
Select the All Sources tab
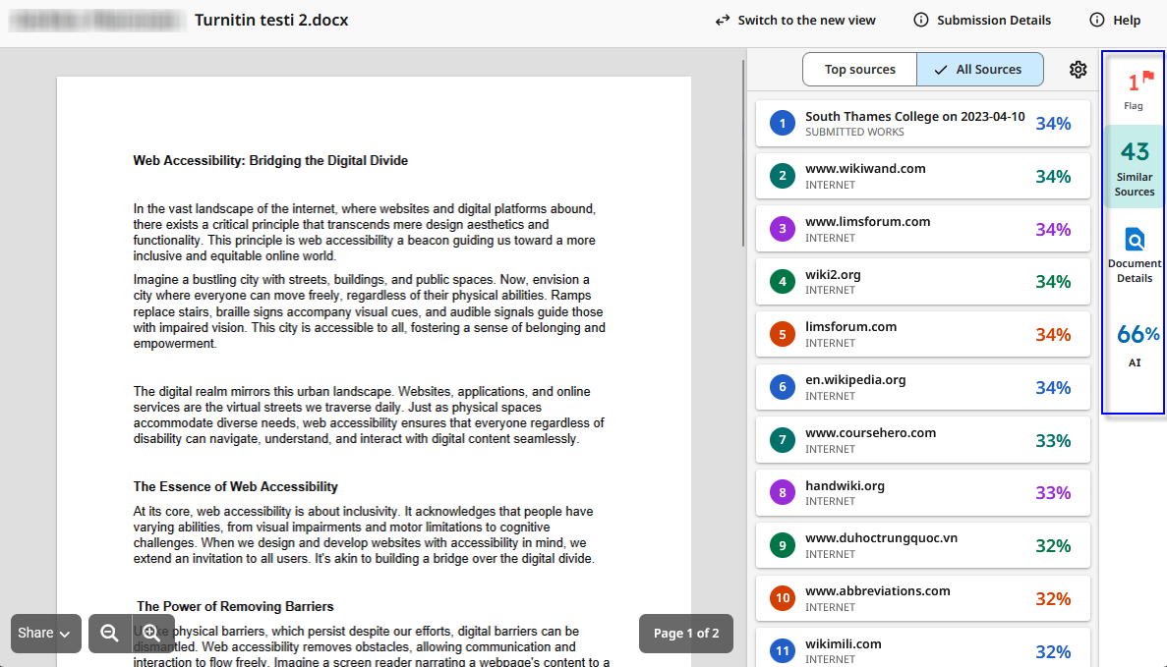(979, 69)
